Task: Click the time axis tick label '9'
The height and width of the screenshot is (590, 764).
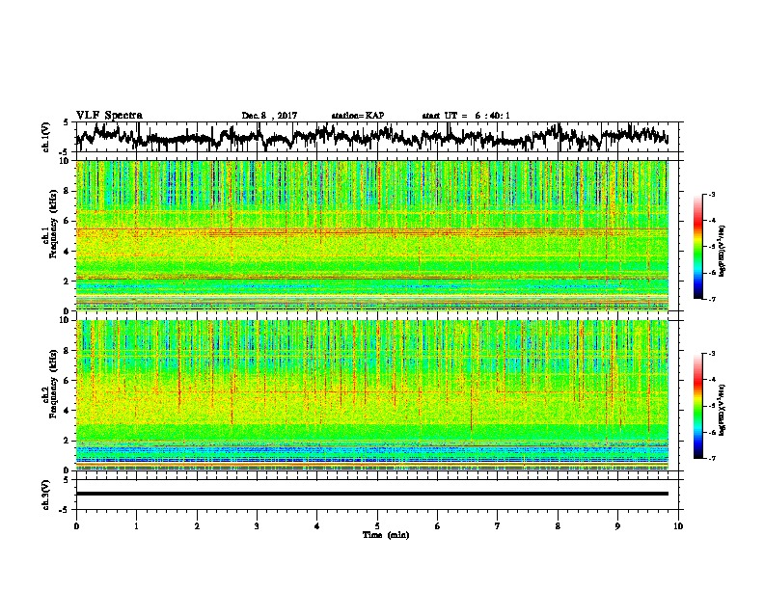Action: [x=617, y=526]
